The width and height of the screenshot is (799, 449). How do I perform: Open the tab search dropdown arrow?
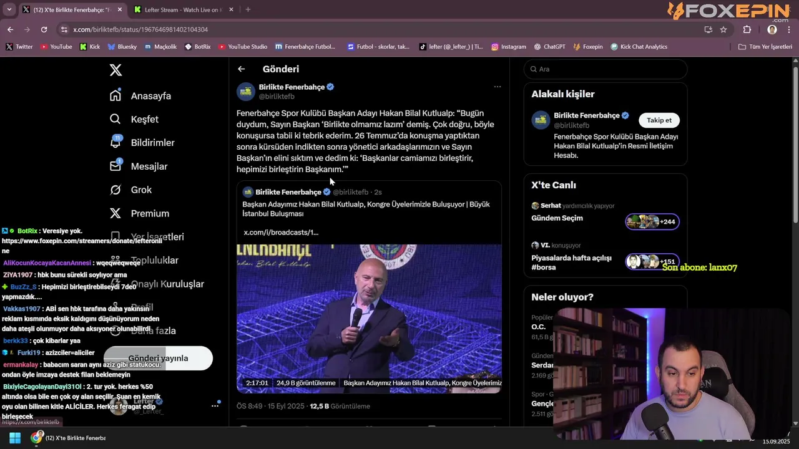click(9, 9)
